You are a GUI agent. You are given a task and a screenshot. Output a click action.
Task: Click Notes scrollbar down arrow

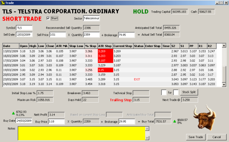tap(147, 138)
